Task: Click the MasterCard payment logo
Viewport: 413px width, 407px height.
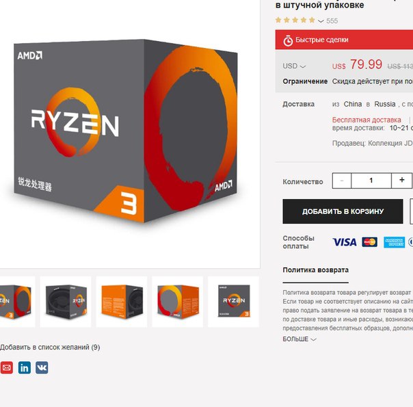Action: [x=369, y=242]
